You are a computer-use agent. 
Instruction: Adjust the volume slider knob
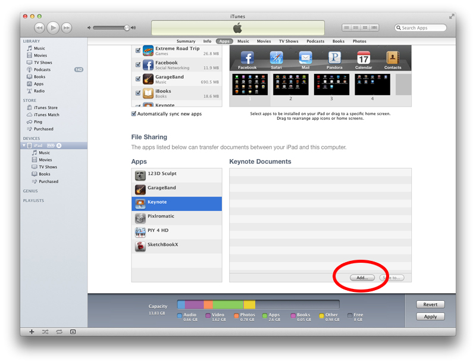(127, 28)
